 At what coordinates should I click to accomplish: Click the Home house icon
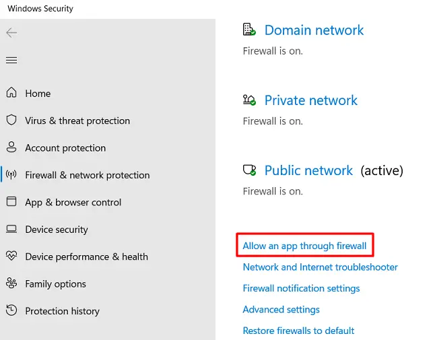11,93
